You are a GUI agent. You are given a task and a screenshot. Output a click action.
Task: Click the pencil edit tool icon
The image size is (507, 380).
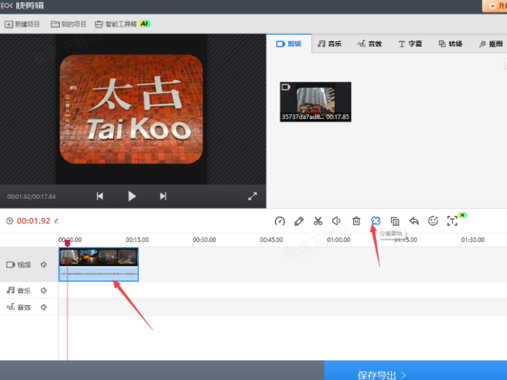298,221
